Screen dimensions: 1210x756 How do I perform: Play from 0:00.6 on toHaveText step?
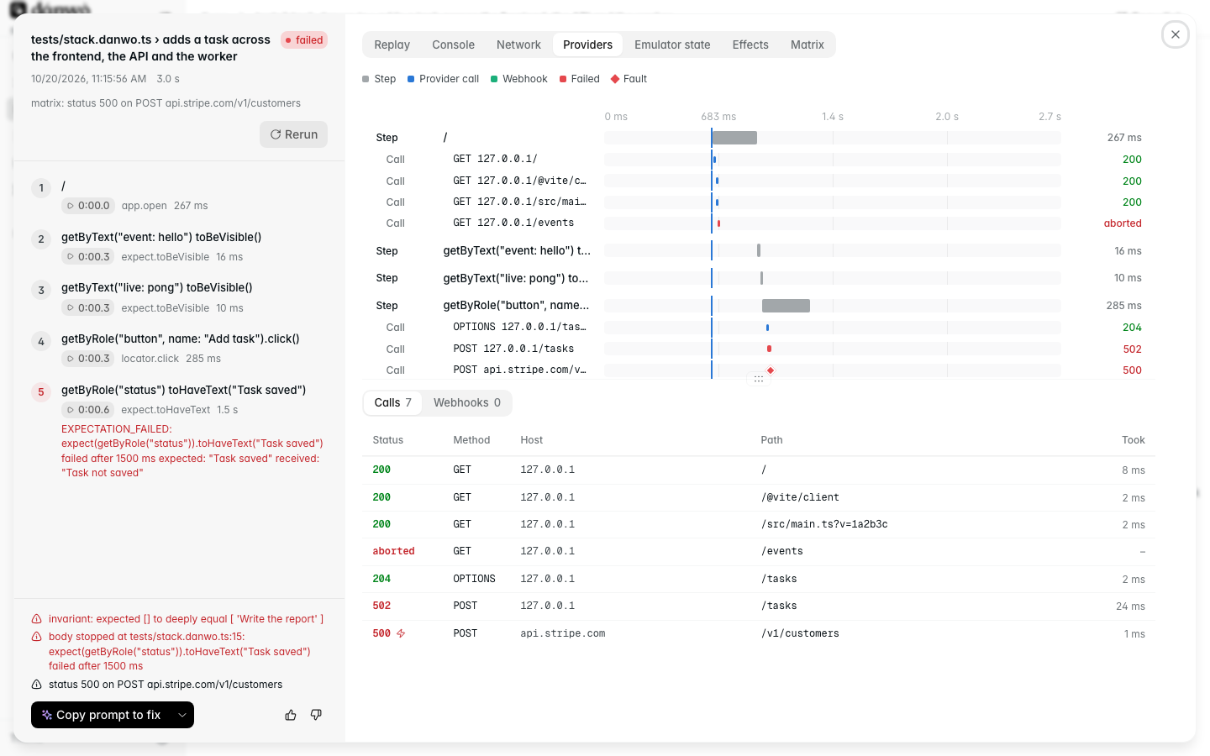point(88,410)
